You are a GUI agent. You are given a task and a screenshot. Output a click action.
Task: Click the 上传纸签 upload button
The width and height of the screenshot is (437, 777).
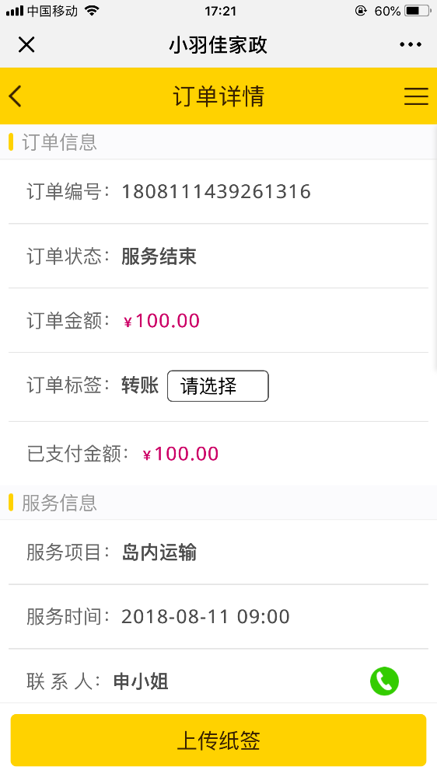pyautogui.click(x=218, y=740)
